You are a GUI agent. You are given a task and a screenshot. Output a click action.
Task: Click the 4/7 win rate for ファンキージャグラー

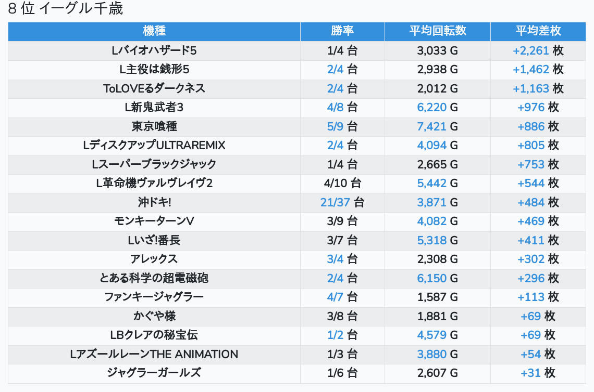336,297
